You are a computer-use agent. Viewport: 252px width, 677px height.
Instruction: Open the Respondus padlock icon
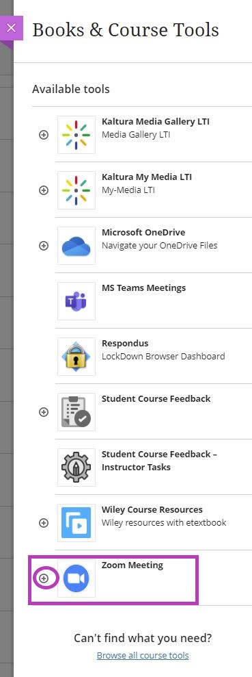coord(76,356)
